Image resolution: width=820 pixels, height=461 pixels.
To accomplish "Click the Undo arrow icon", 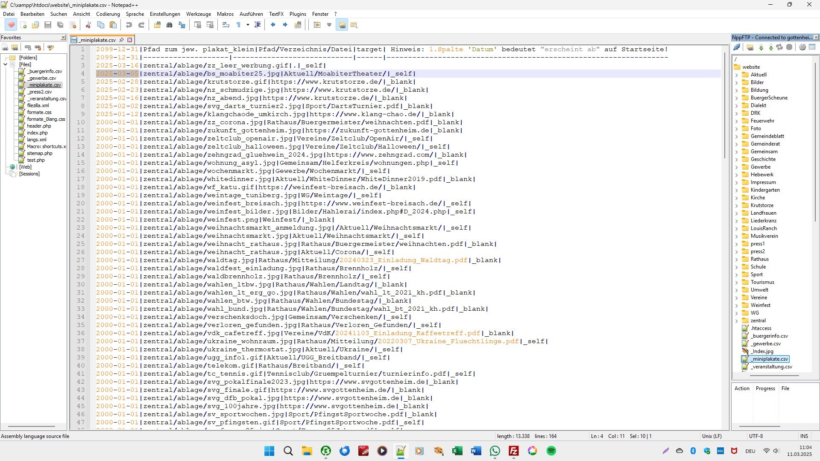I will (129, 25).
